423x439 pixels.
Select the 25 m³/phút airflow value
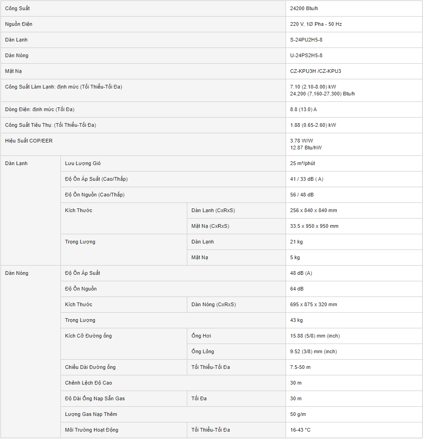[x=303, y=163]
